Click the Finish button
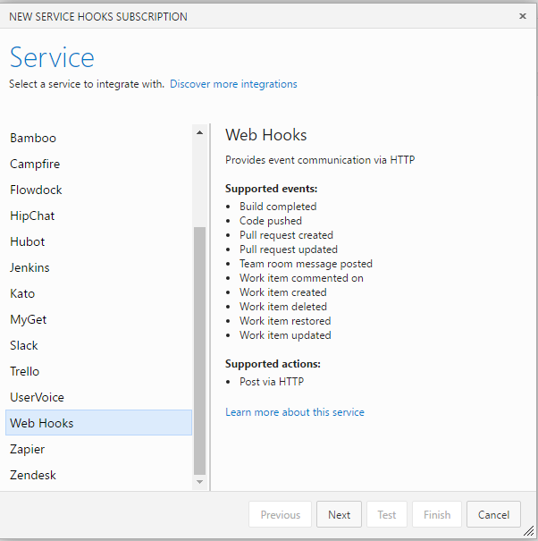 point(437,514)
